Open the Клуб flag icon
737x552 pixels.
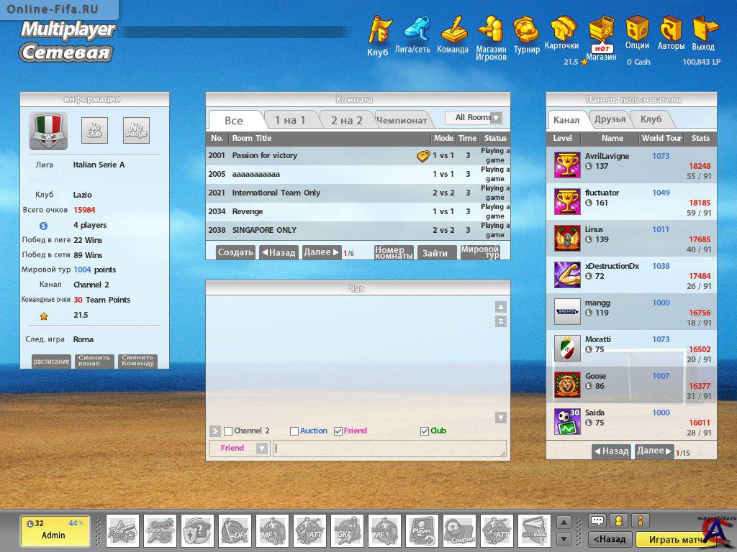pyautogui.click(x=379, y=31)
